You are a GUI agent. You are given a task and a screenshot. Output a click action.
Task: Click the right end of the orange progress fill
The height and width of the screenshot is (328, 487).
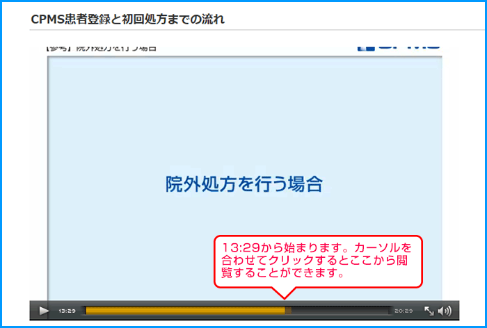pos(284,311)
